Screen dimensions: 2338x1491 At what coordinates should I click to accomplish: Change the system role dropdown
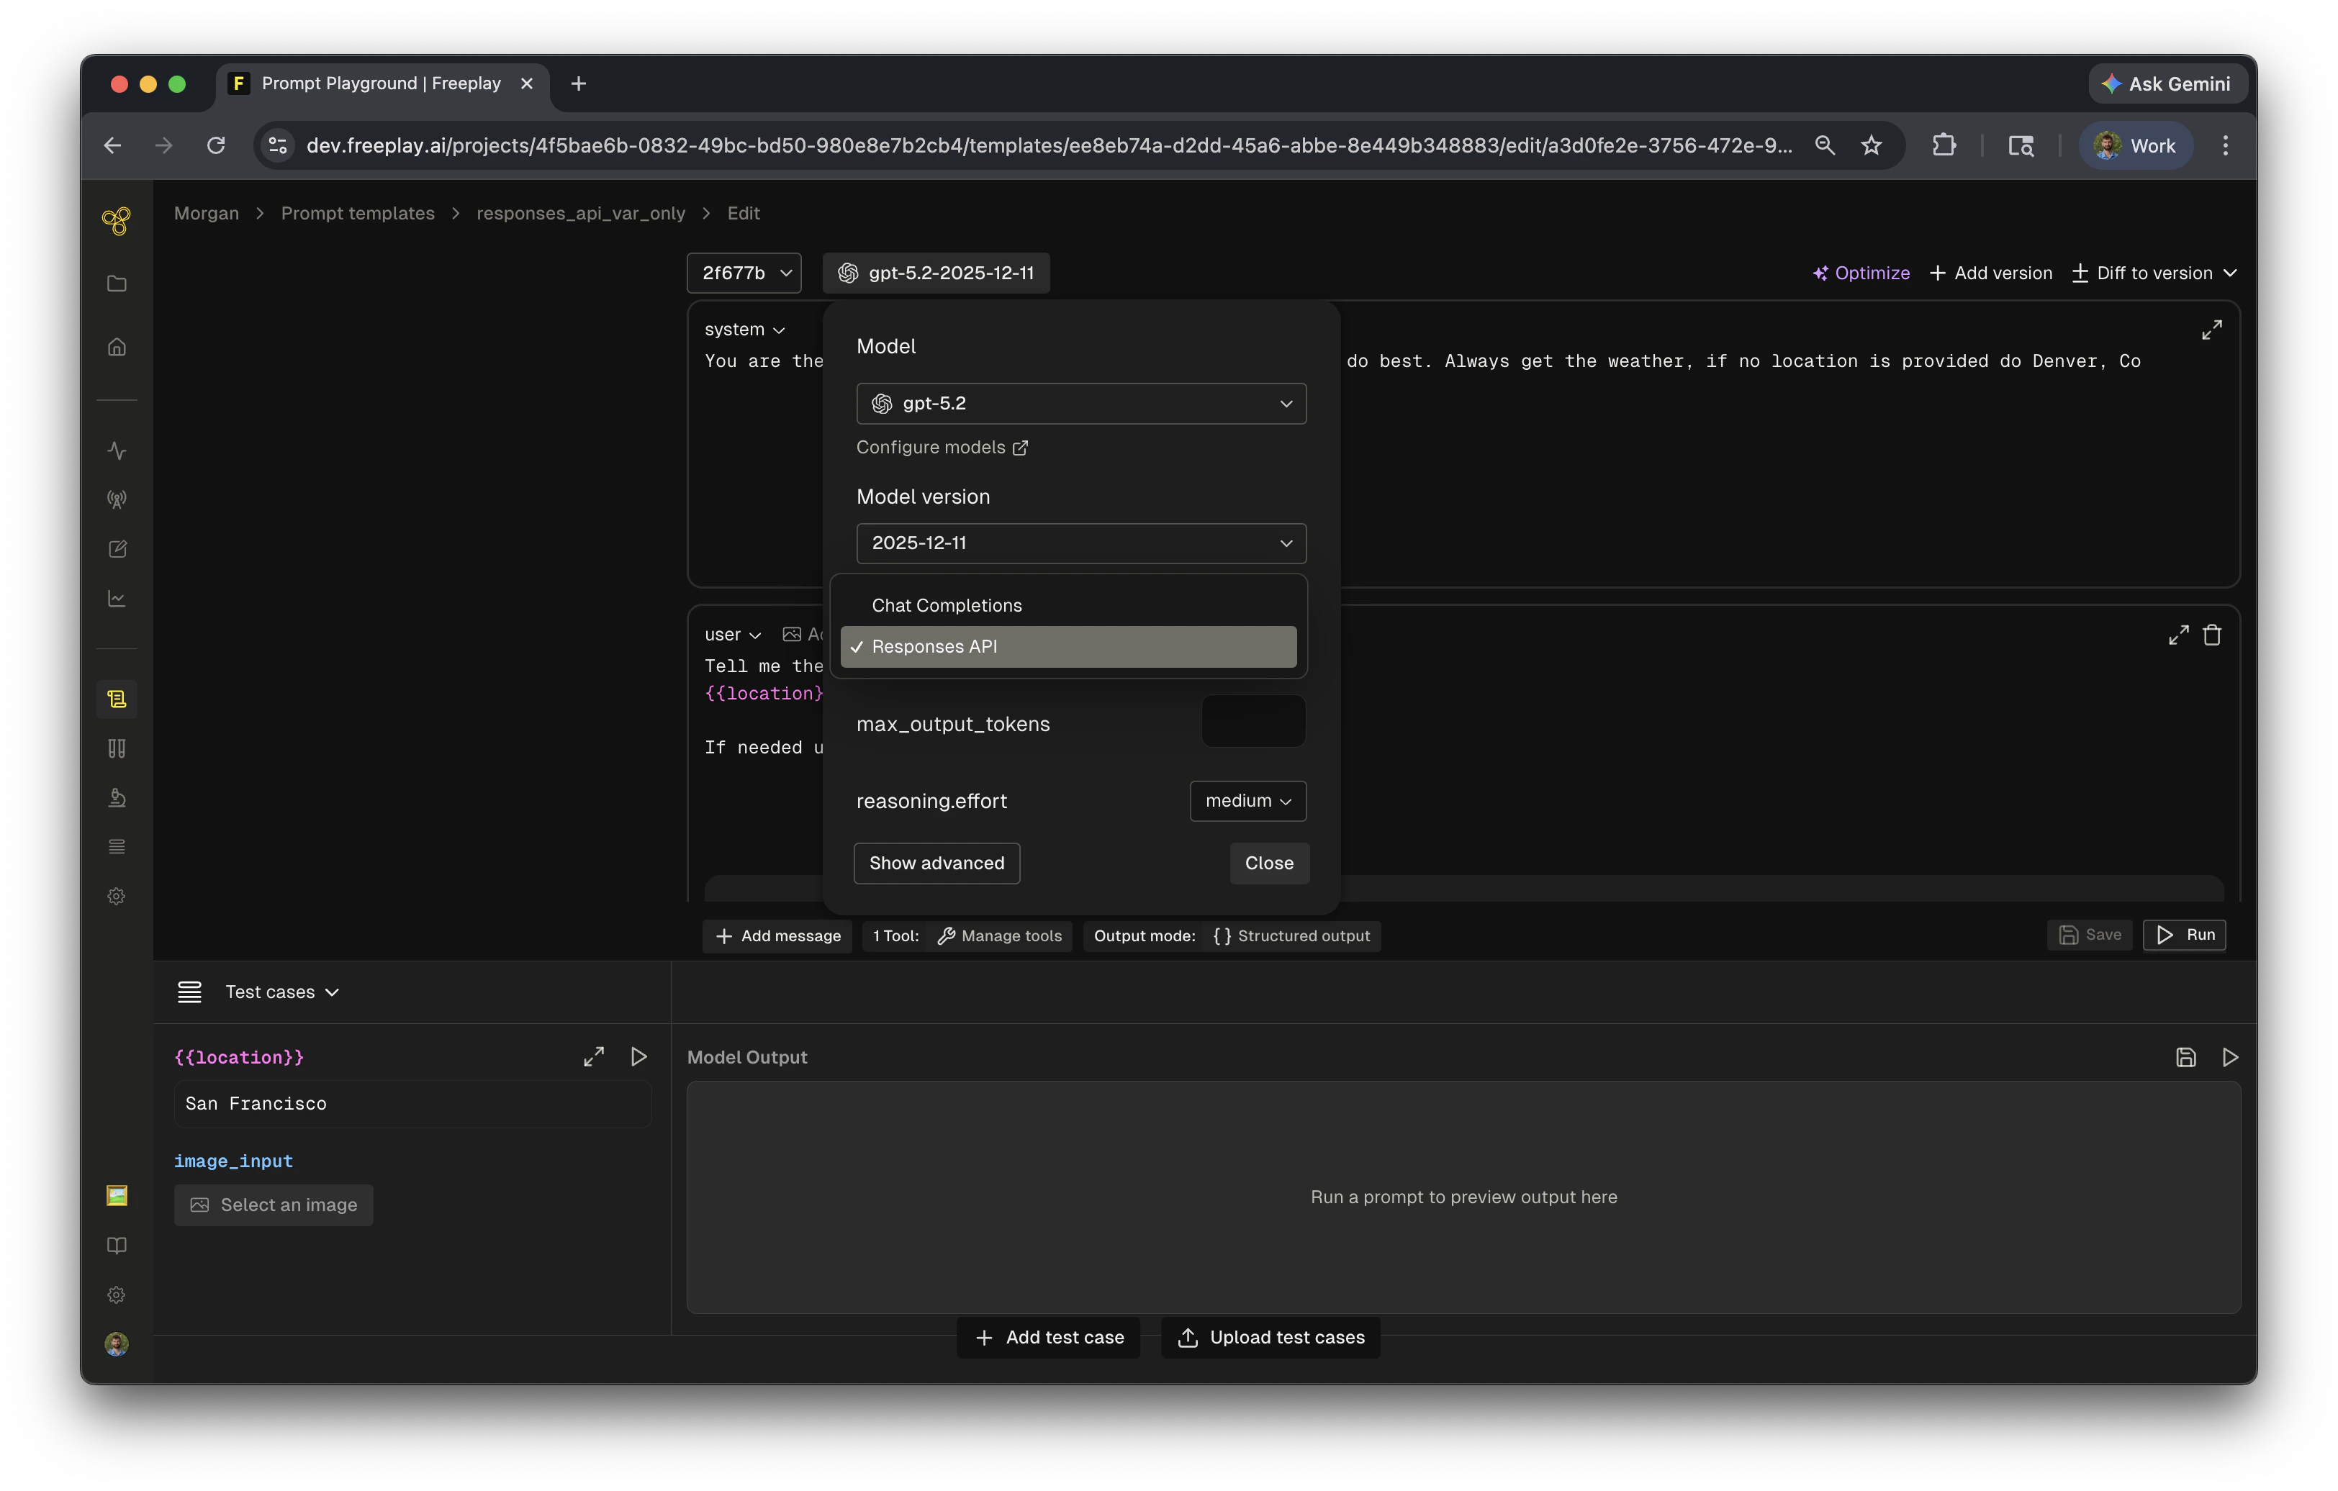point(745,330)
